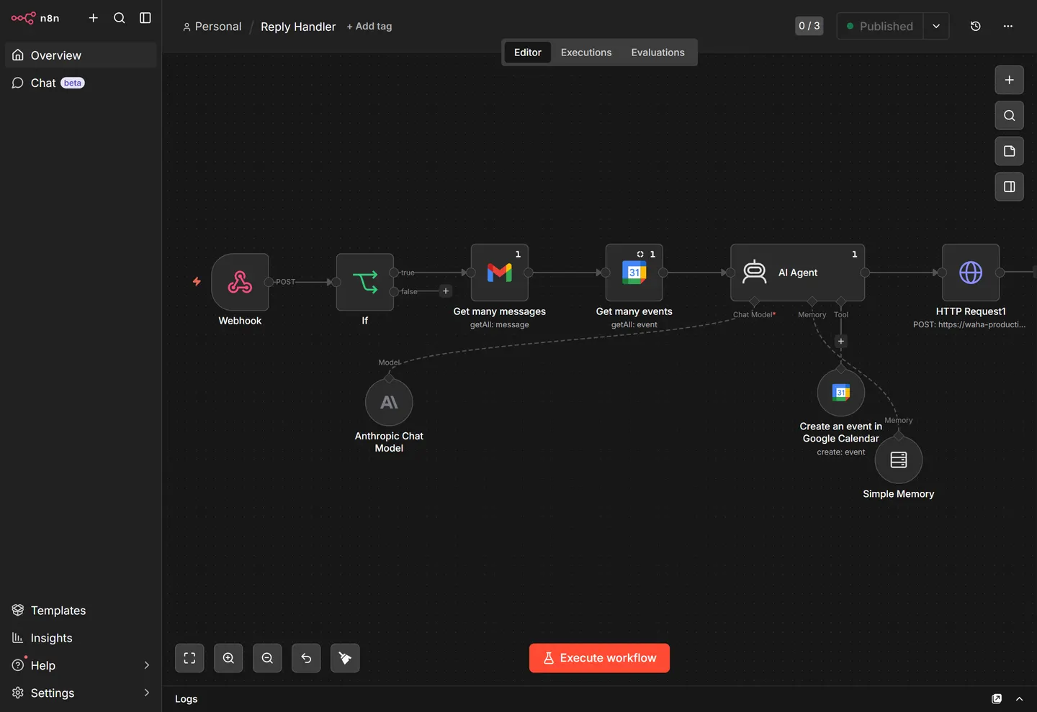This screenshot has width=1037, height=712.
Task: Open Chat beta in the sidebar
Action: pos(81,83)
